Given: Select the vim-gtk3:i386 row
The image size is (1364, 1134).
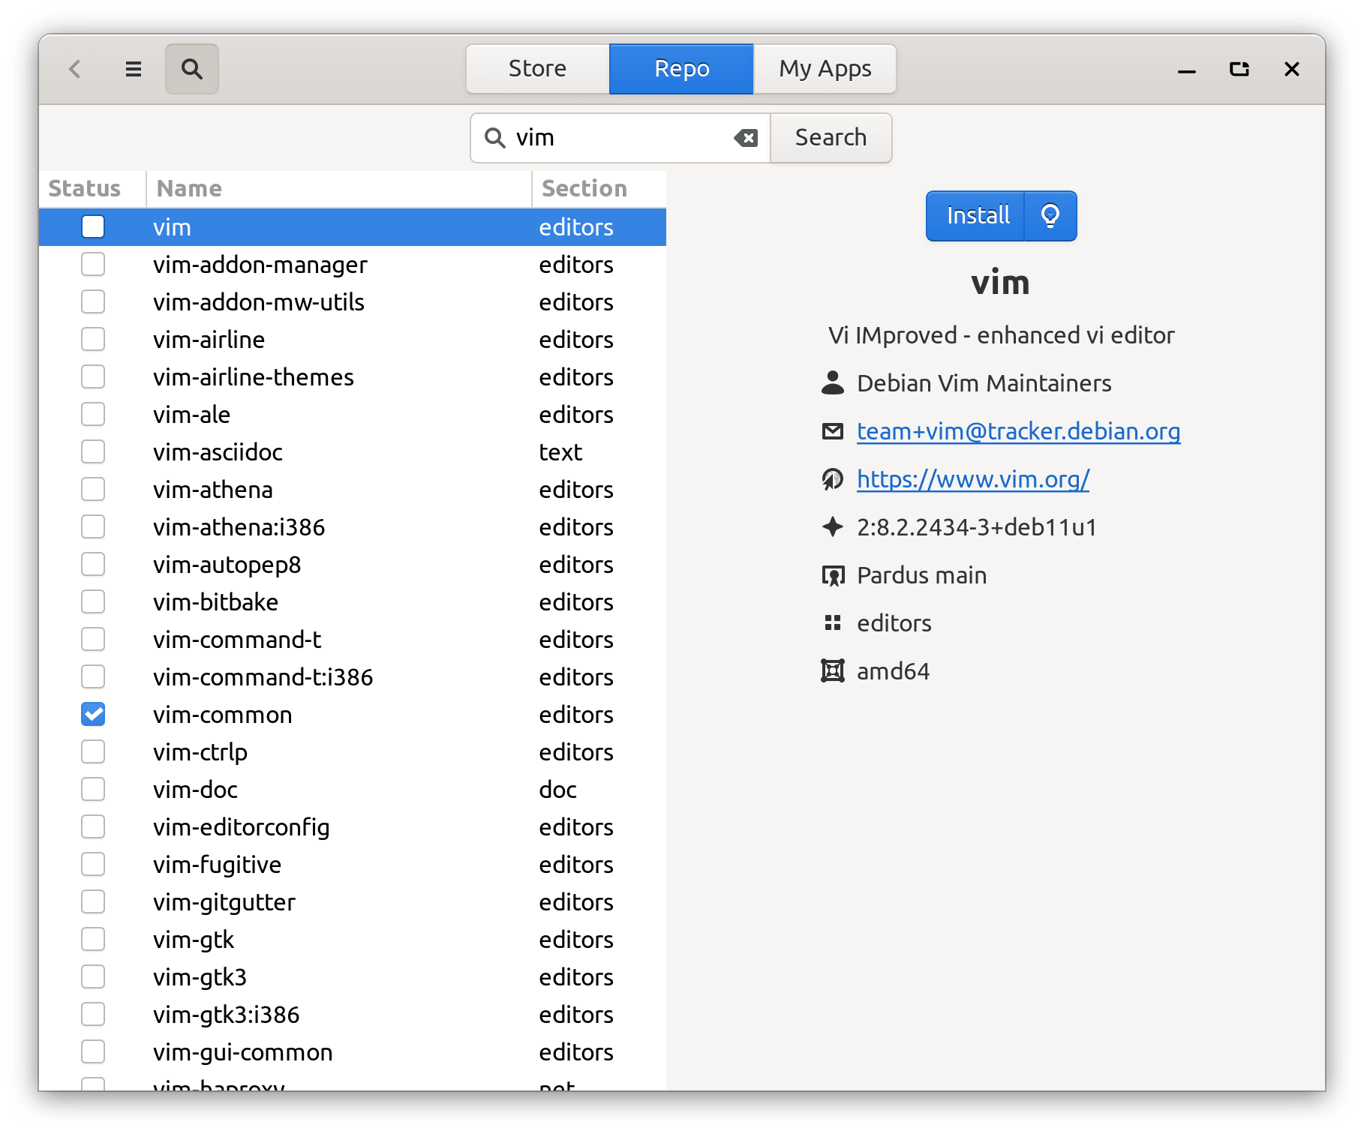Looking at the screenshot, I should coord(353,1014).
